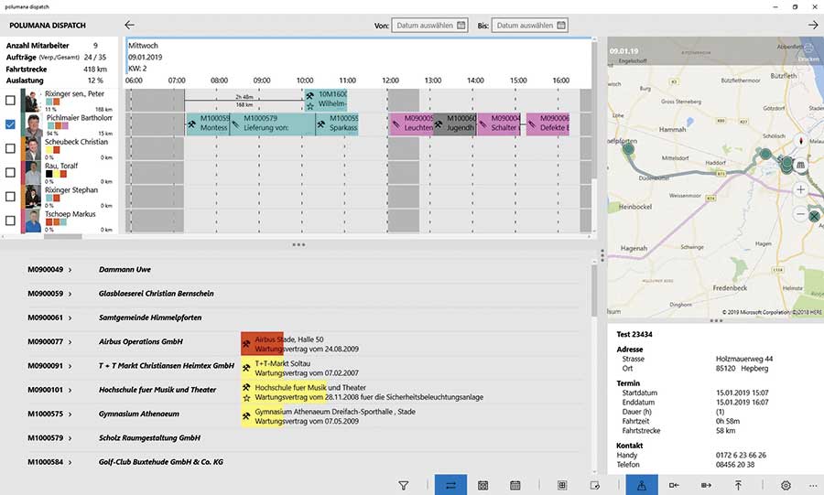Expand order M0900091 T + T Markt
Viewport: 824px width, 495px height.
point(70,366)
